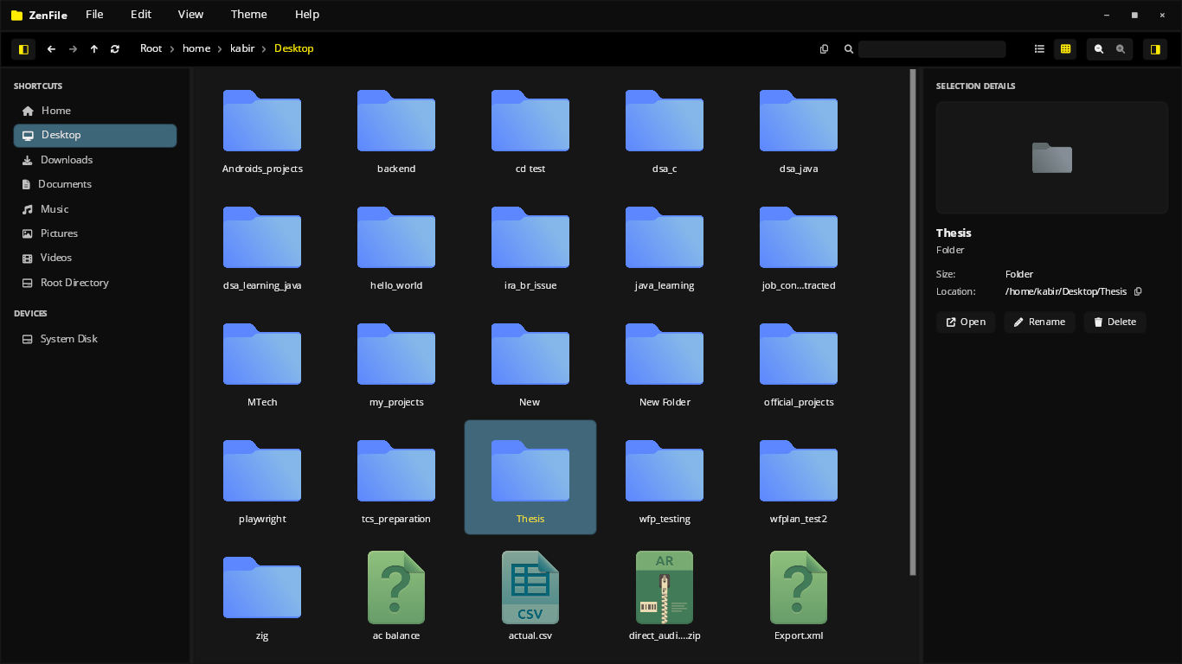Open Music shortcut in sidebar
The image size is (1182, 664).
[95, 209]
